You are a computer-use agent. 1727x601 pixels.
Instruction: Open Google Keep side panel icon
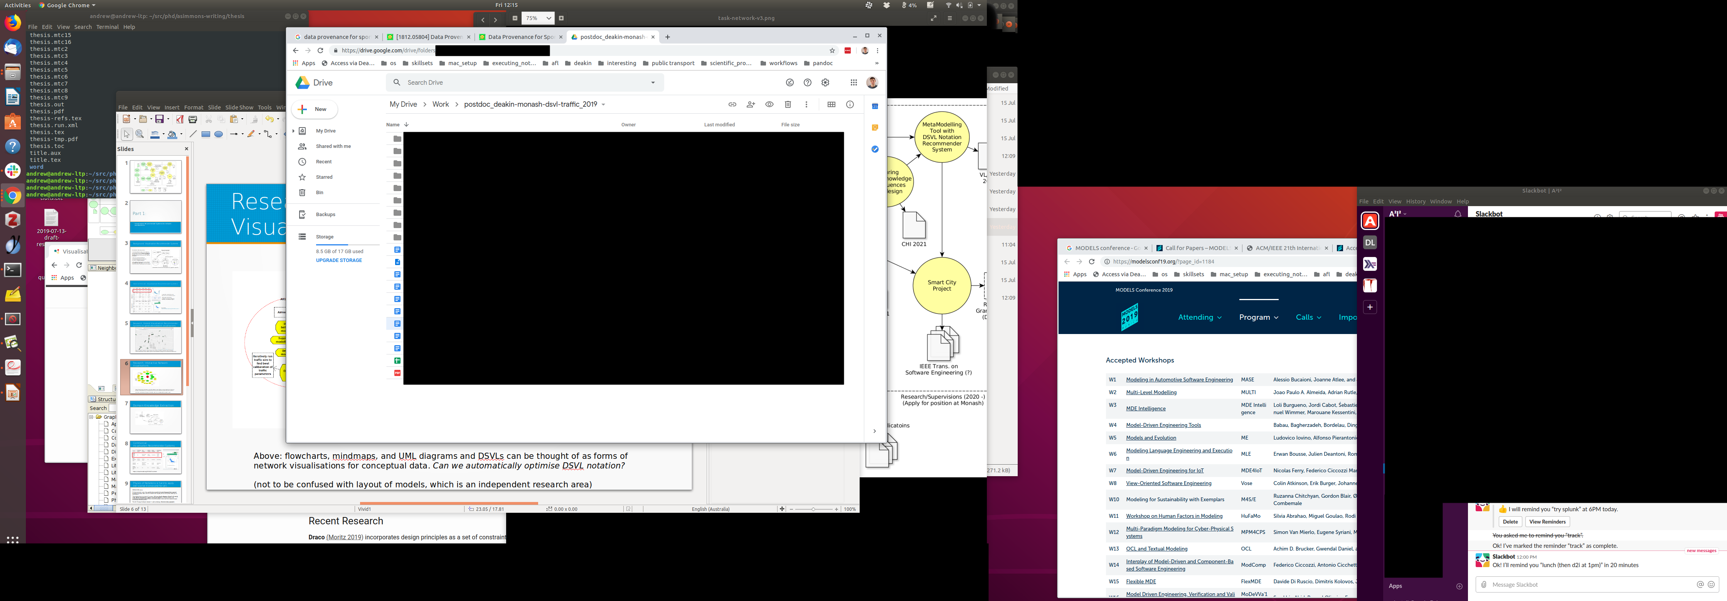pos(875,127)
